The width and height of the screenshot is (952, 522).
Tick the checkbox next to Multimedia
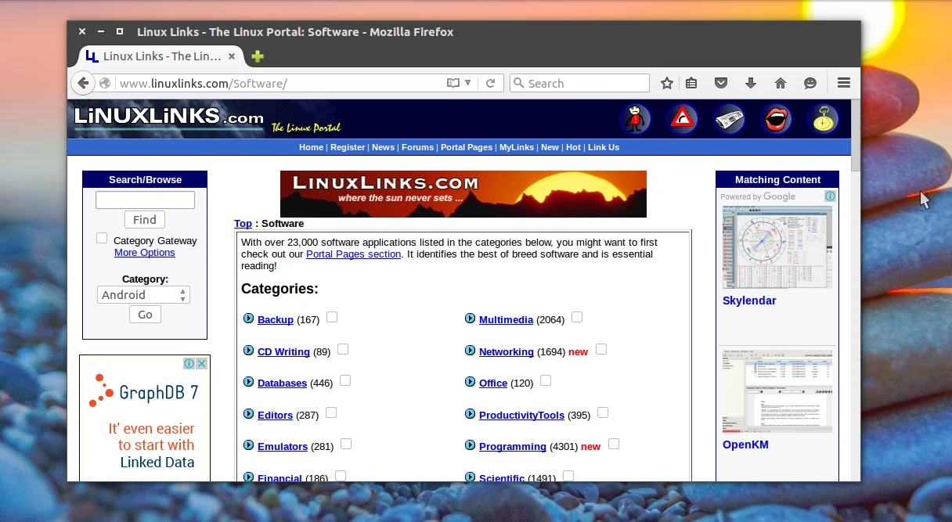(577, 317)
